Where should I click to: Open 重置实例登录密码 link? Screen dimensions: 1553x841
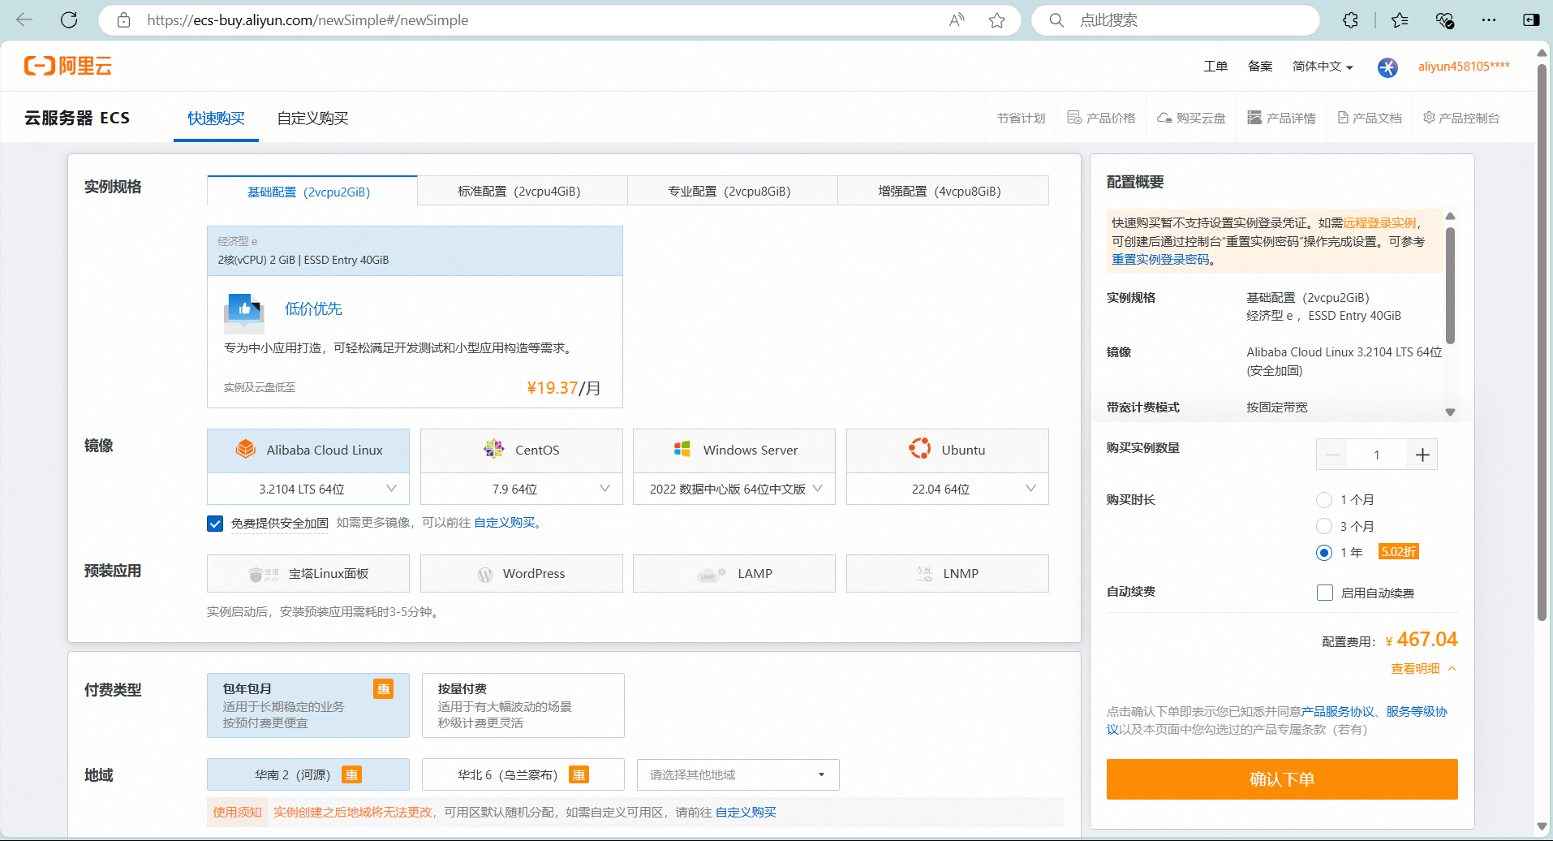[1160, 260]
